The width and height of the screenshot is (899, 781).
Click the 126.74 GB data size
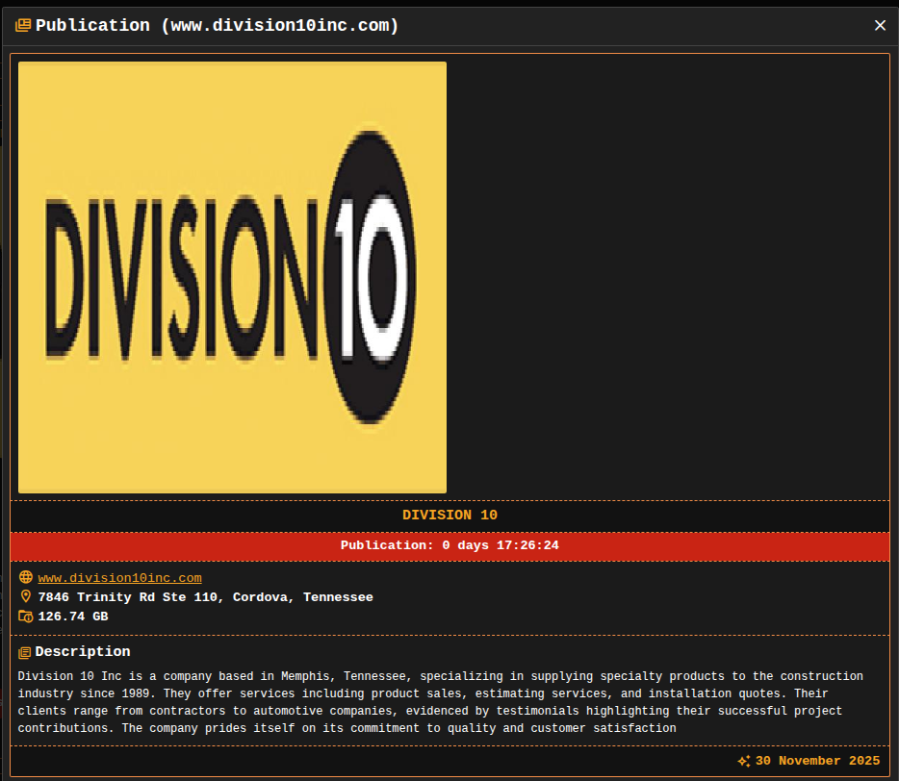click(73, 617)
